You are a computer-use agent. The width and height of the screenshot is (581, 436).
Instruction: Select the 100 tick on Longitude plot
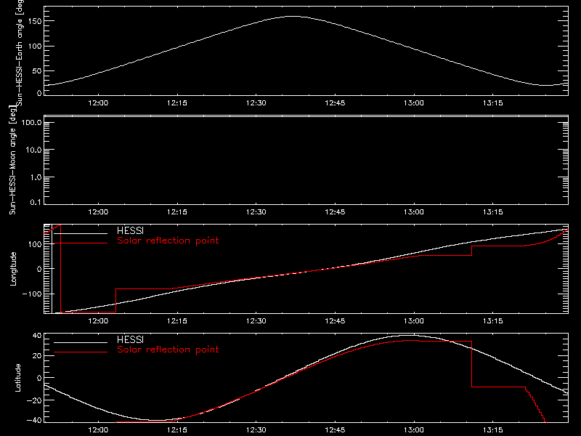tap(35, 244)
